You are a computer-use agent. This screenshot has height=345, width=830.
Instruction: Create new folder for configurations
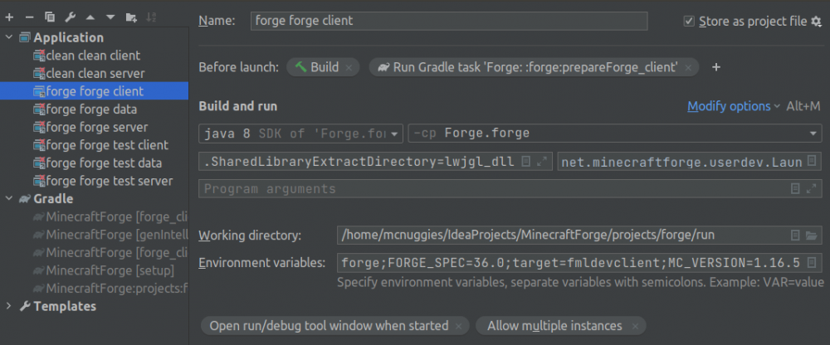pos(131,17)
